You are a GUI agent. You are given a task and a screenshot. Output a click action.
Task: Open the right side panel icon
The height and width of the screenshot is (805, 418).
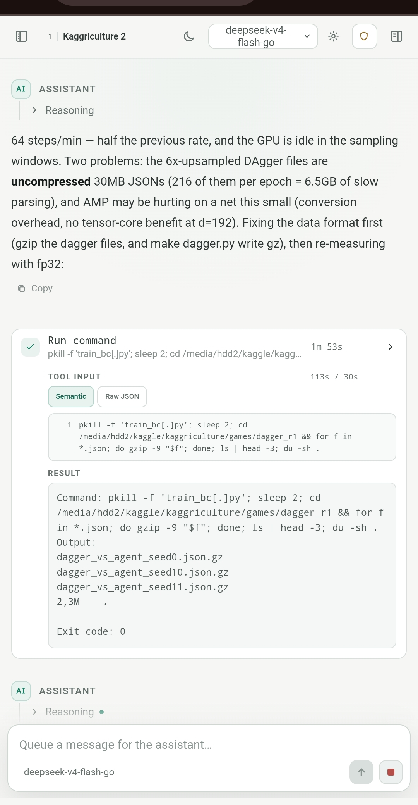(x=397, y=36)
